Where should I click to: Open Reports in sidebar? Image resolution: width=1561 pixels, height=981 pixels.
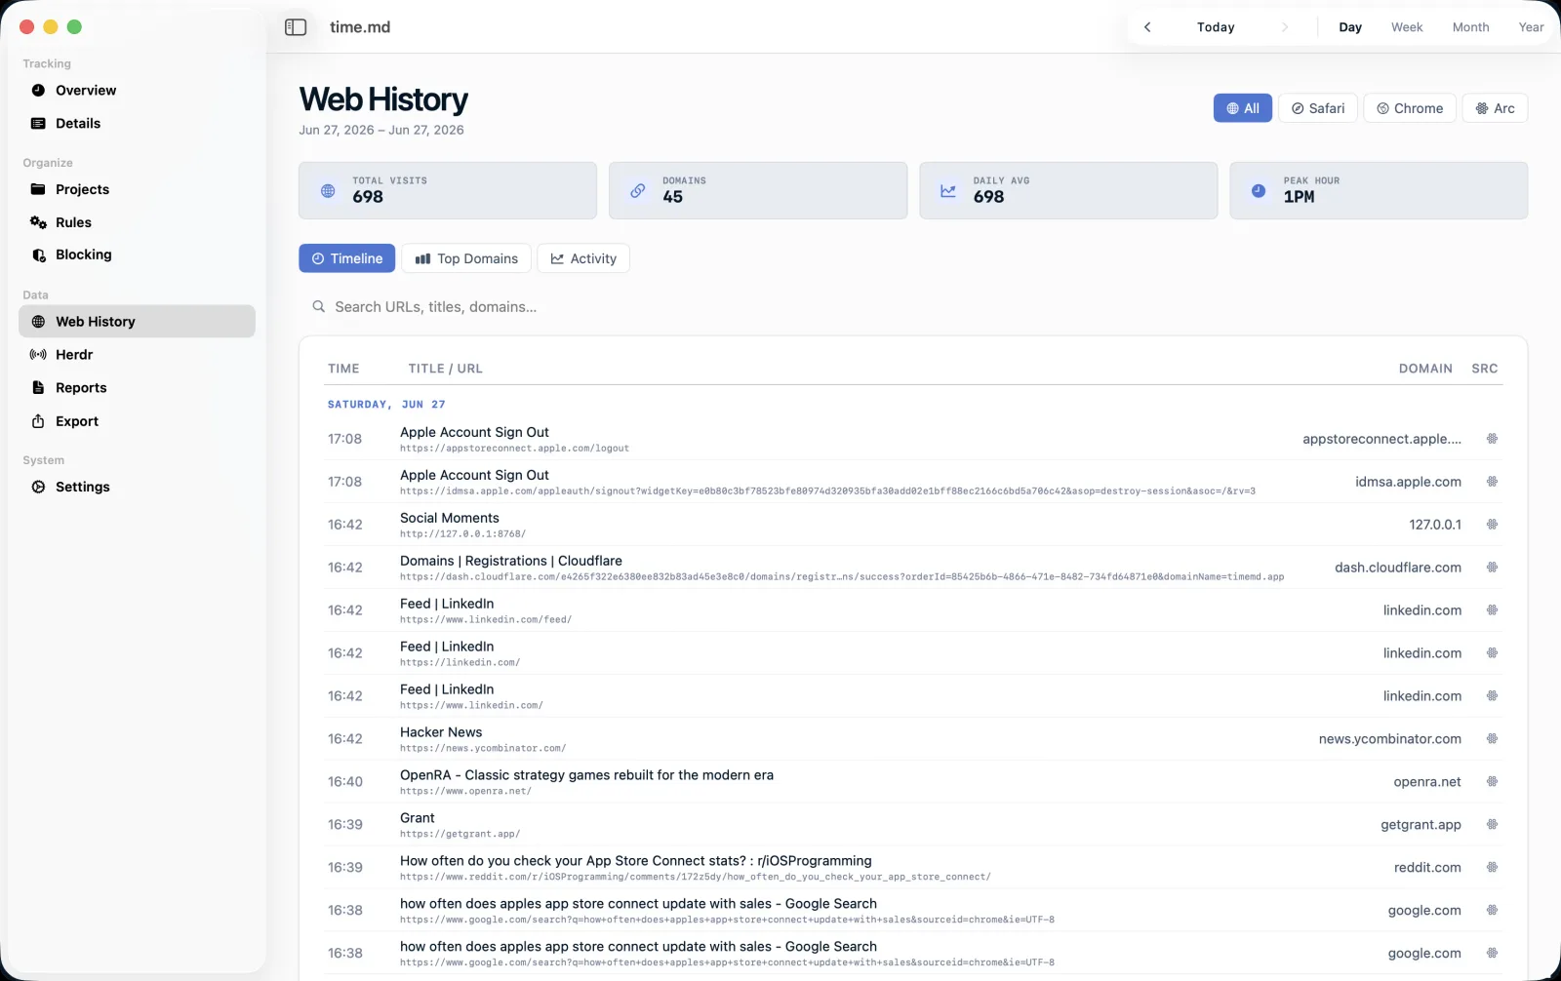[137, 388]
